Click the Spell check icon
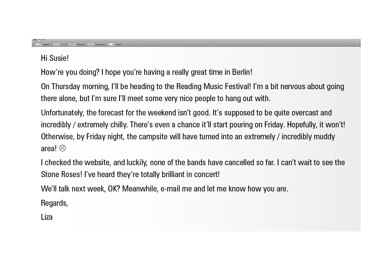386x275 pixels. pyautogui.click(x=55, y=44)
